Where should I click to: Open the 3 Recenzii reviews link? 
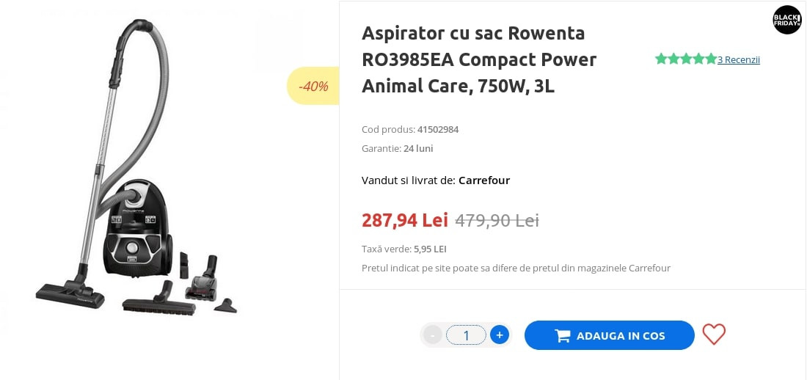pos(739,59)
